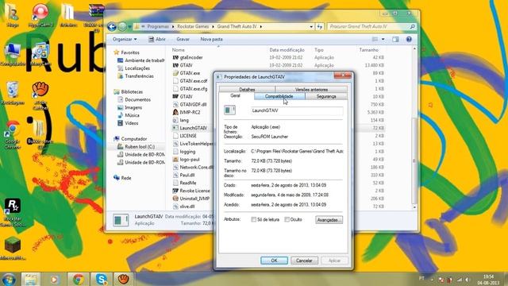Sort files by Nome column header
Image resolution: width=508 pixels, height=286 pixels.
pyautogui.click(x=178, y=50)
